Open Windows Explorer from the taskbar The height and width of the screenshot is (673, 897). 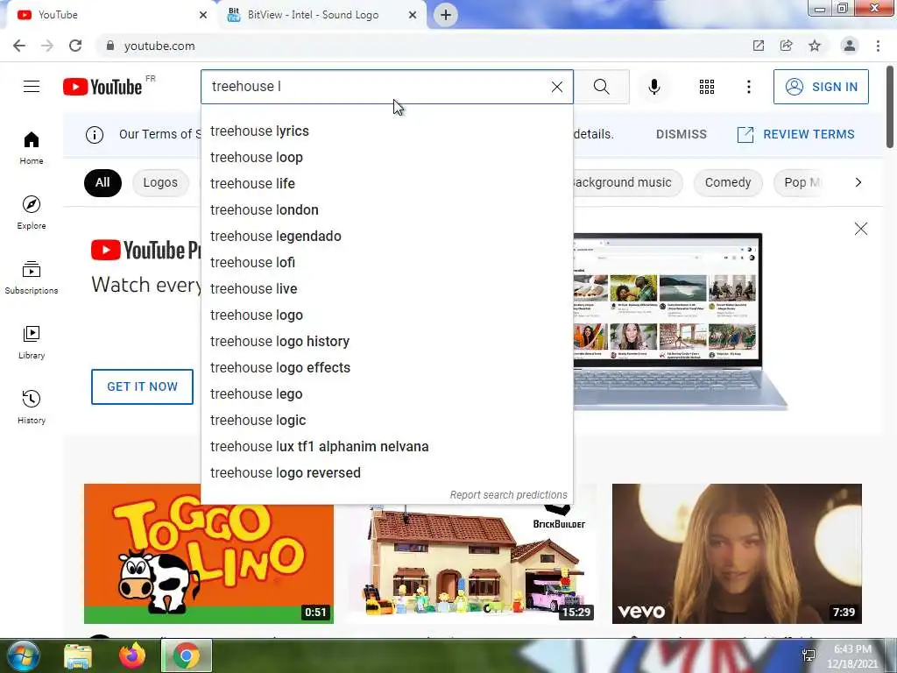pos(78,656)
